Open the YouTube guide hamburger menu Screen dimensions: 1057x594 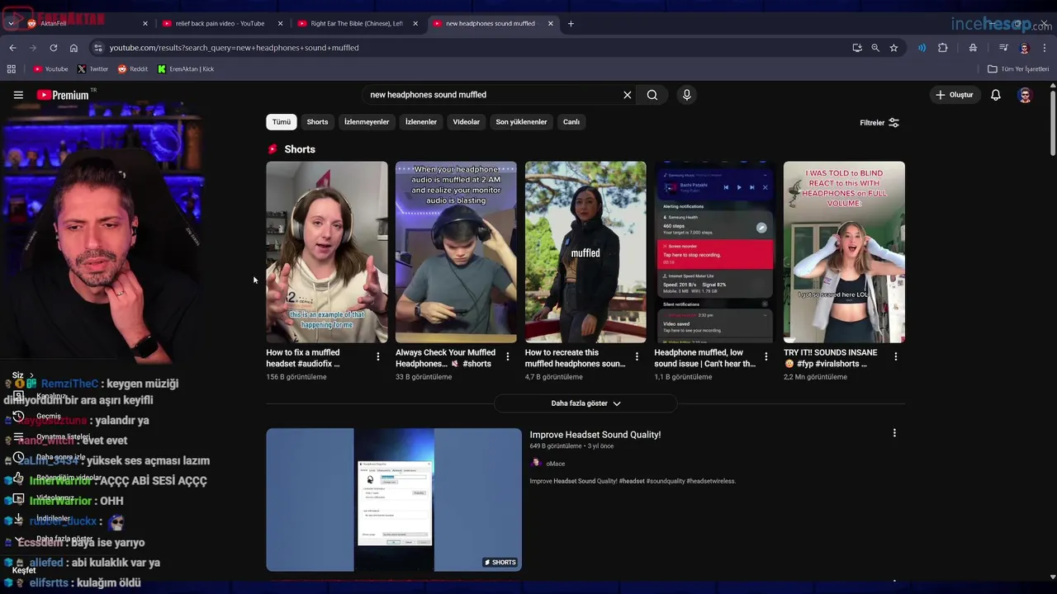coord(18,95)
